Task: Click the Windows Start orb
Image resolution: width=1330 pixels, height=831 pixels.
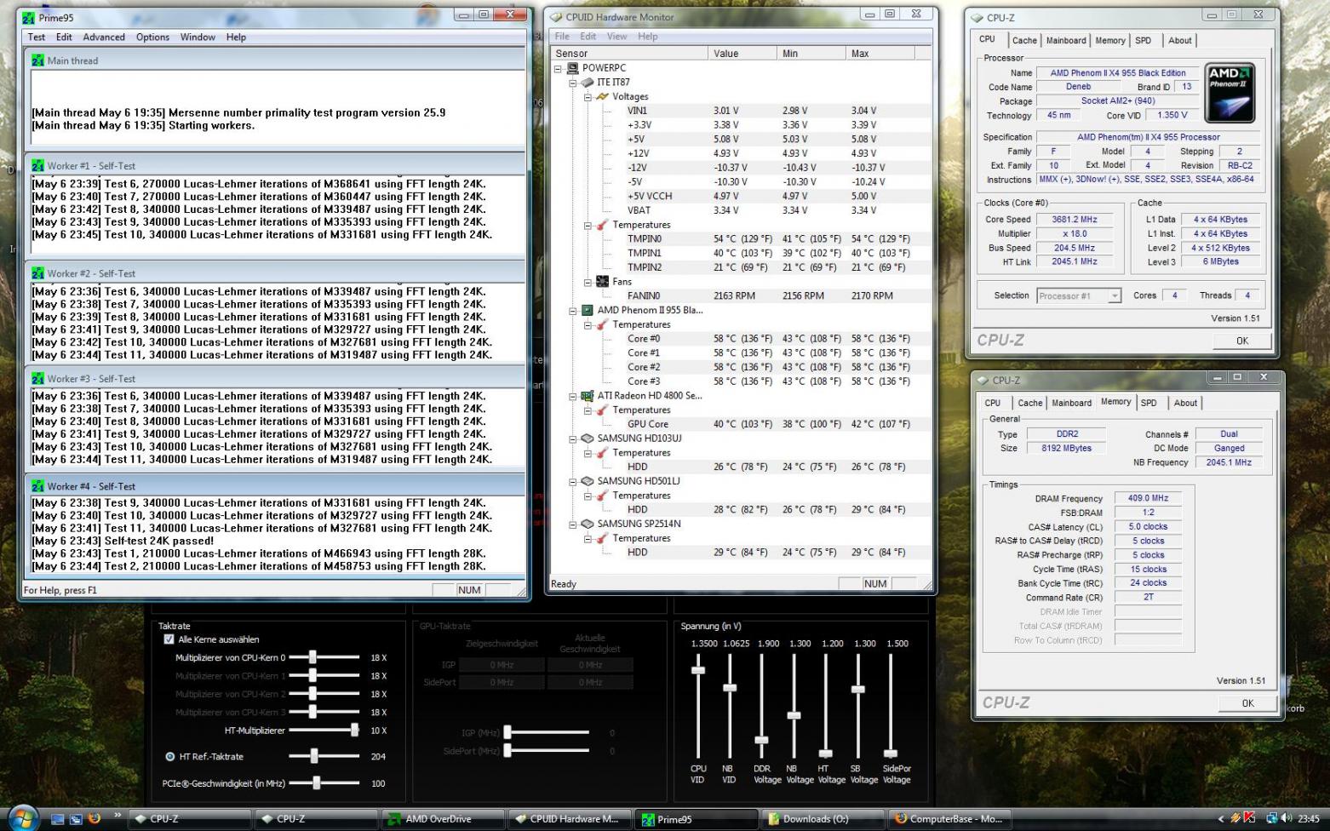Action: (x=23, y=818)
